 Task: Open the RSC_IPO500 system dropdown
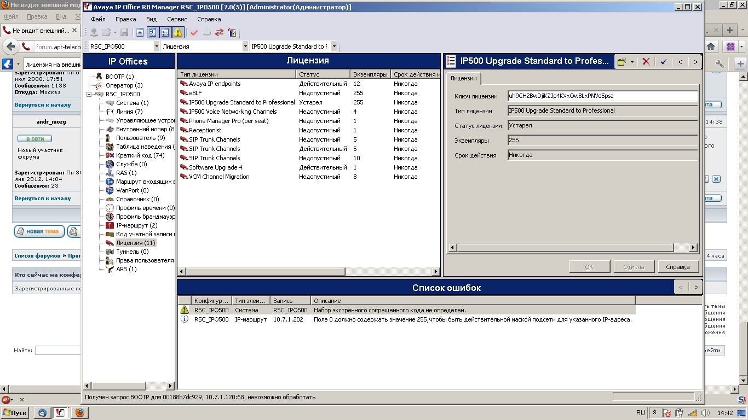pos(156,46)
